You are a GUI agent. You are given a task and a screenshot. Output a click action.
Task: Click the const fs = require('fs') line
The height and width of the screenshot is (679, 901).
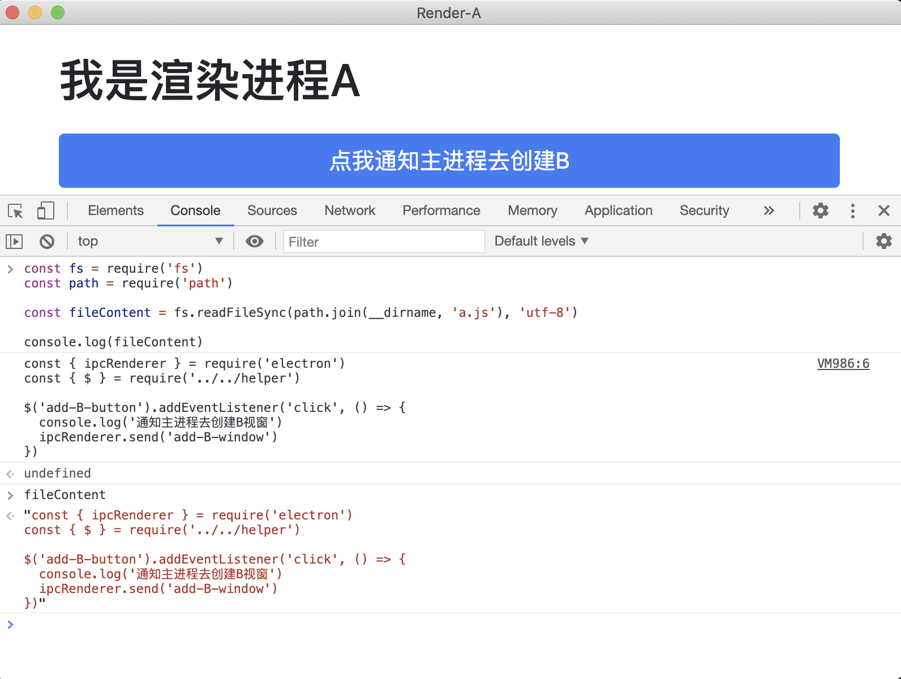pyautogui.click(x=113, y=269)
